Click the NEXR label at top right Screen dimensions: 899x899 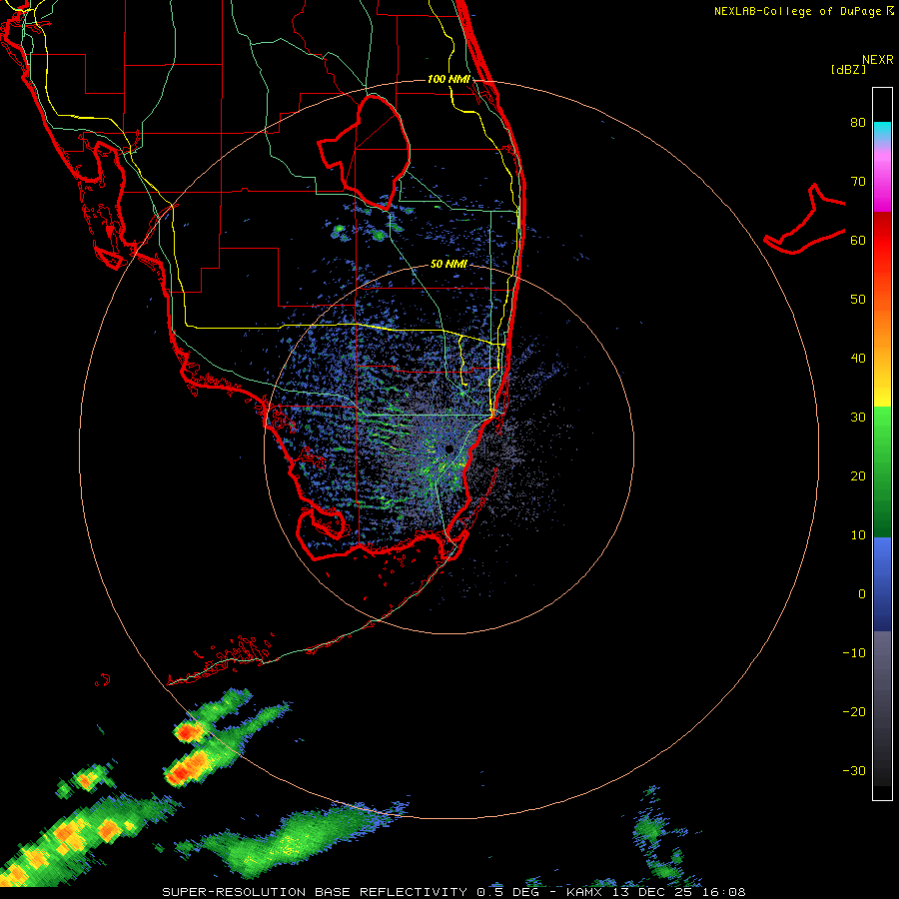878,60
